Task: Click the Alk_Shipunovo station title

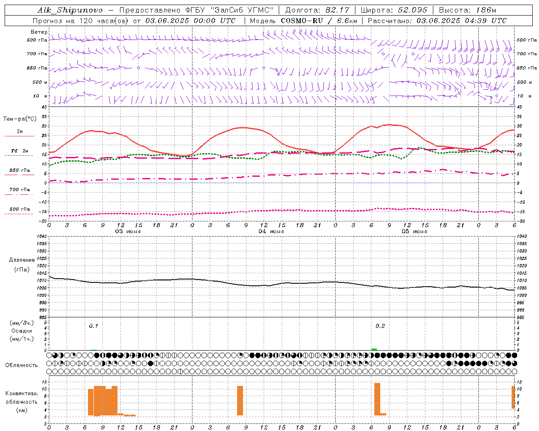Action: coord(70,10)
